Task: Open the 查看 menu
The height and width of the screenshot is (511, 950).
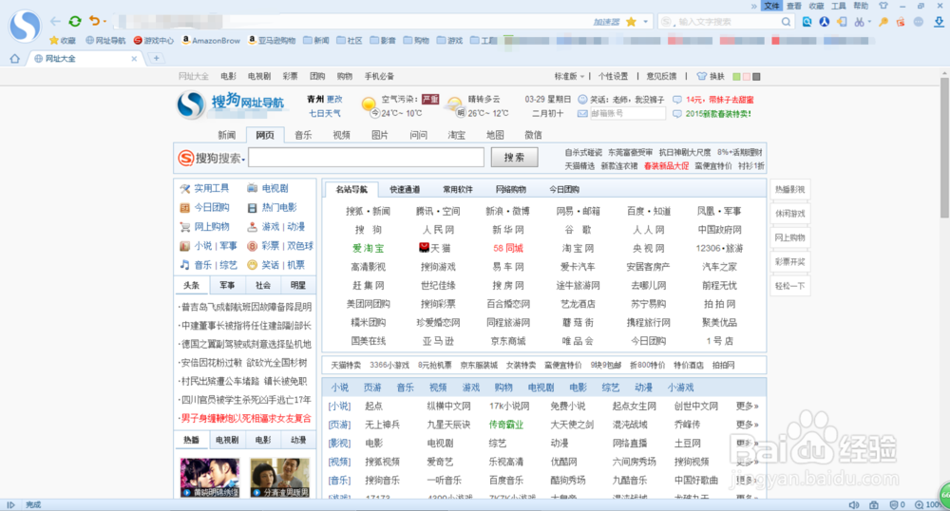Action: click(793, 6)
